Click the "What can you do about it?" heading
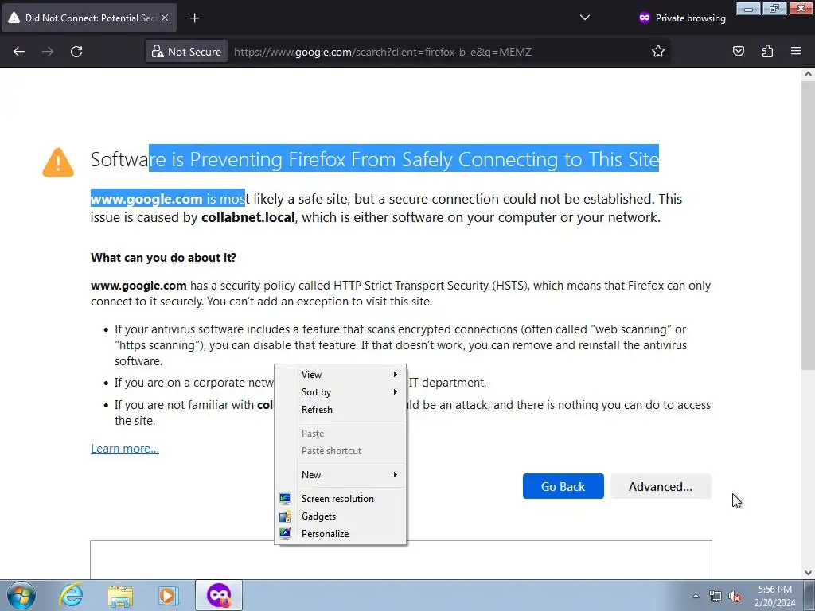The height and width of the screenshot is (611, 815). click(x=163, y=258)
